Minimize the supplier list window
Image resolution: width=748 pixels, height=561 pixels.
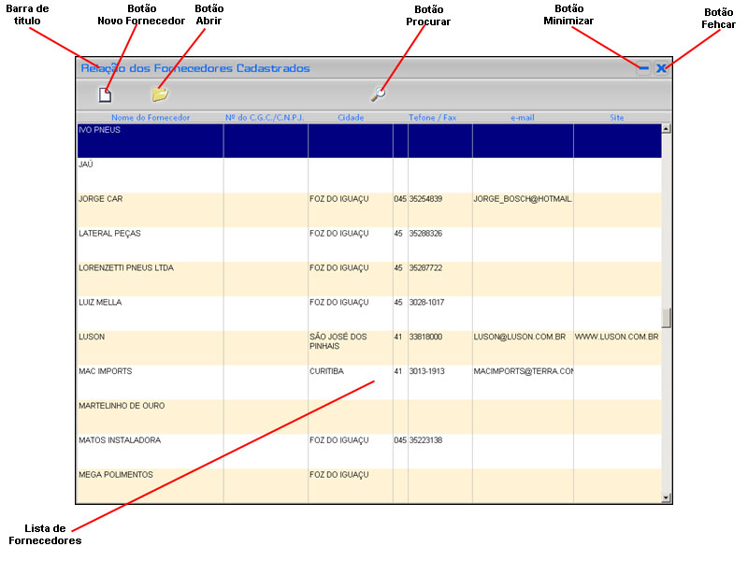[643, 68]
